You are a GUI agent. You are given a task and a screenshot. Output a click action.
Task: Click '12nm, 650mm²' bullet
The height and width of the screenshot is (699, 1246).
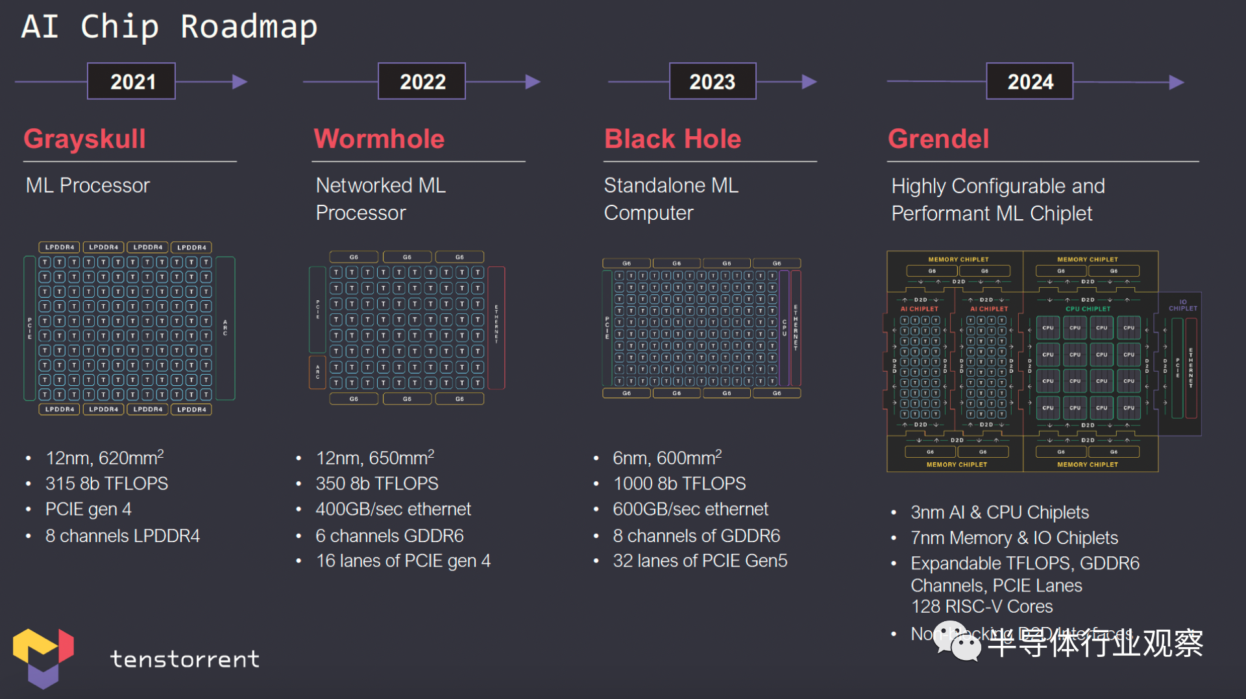375,458
